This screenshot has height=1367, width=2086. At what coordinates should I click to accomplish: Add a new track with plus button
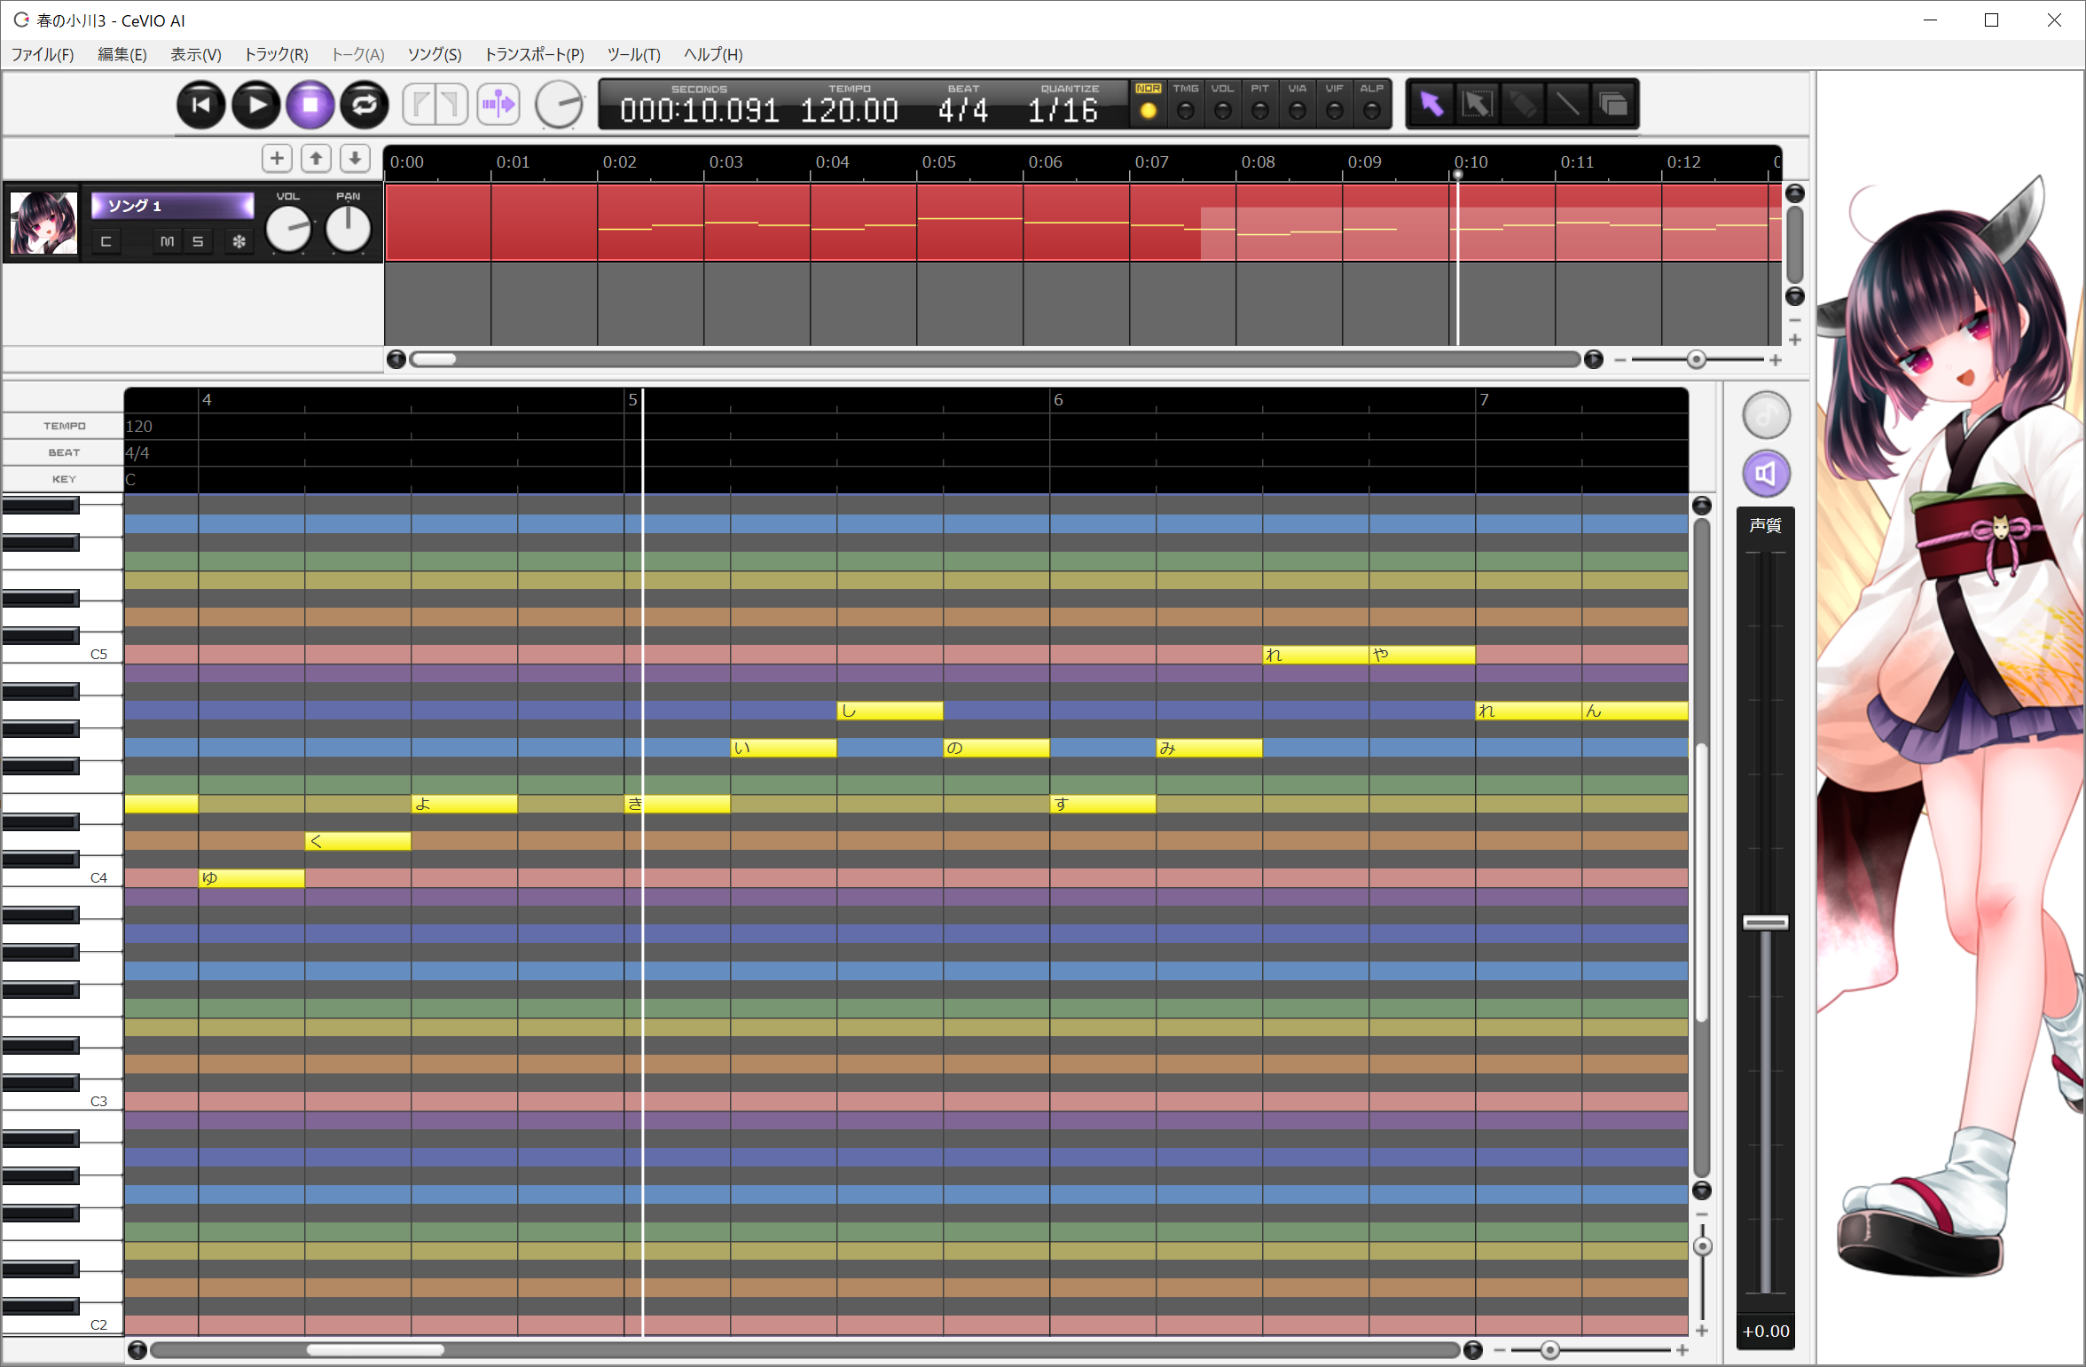tap(278, 159)
